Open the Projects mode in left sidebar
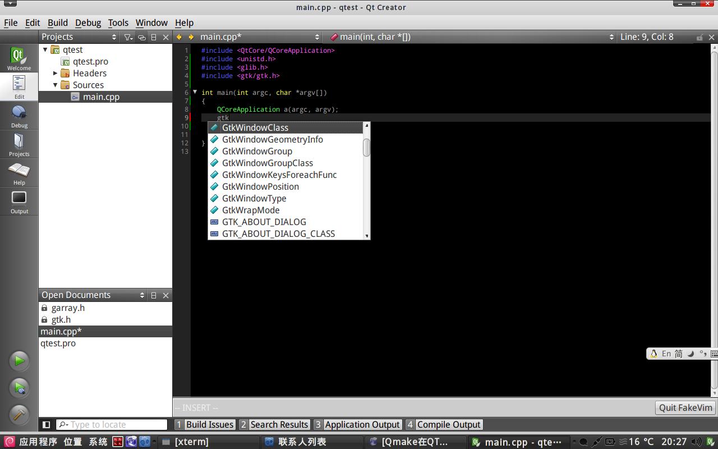The height and width of the screenshot is (449, 718). point(19,144)
